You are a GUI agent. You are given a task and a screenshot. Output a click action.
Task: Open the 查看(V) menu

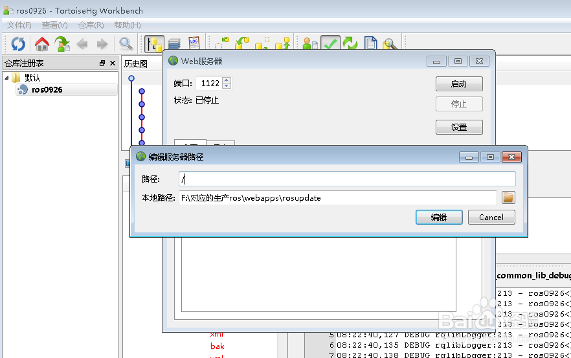tap(54, 25)
